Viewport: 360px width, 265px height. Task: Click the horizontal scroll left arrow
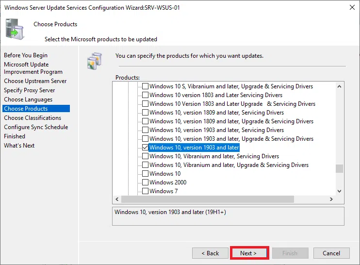[116, 199]
